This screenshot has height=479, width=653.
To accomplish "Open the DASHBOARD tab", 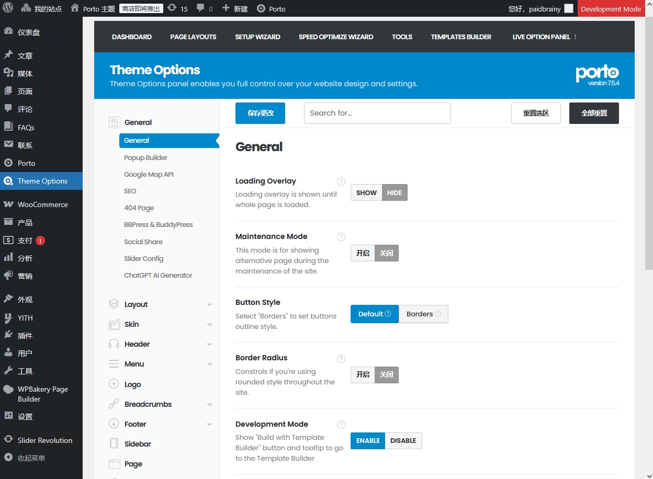I will [132, 37].
